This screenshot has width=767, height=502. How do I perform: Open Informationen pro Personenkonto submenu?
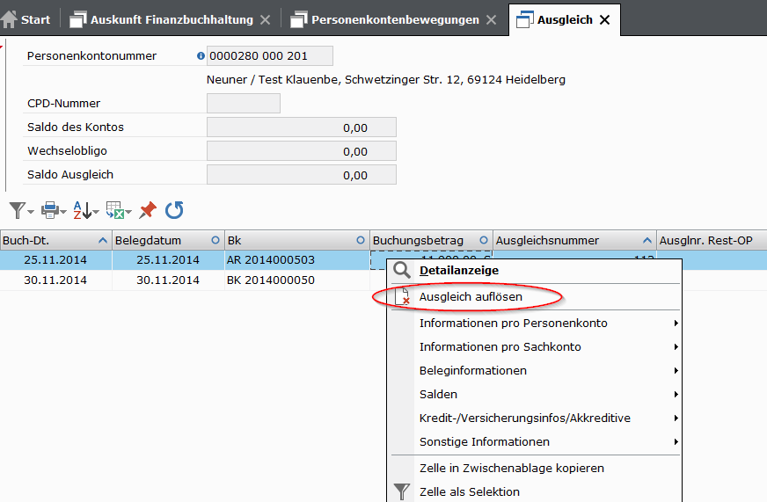(535, 324)
